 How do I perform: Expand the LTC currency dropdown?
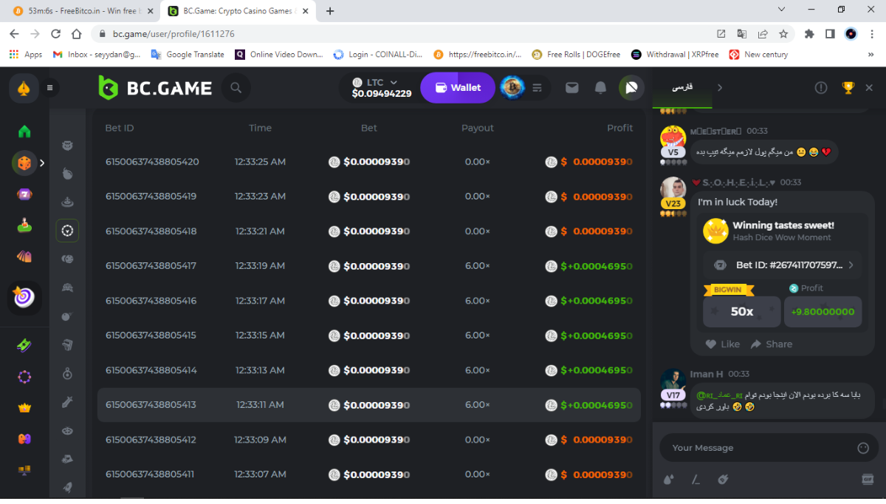394,82
